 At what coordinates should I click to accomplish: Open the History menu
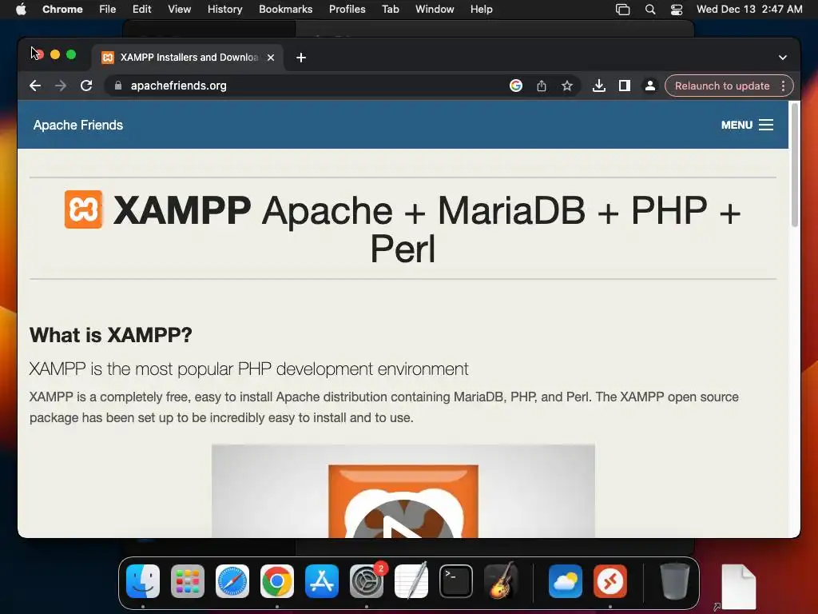coord(224,10)
